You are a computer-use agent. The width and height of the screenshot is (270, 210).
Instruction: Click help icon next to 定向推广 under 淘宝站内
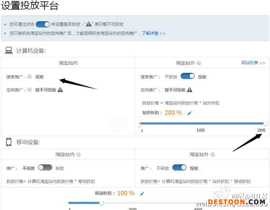[x=30, y=90]
